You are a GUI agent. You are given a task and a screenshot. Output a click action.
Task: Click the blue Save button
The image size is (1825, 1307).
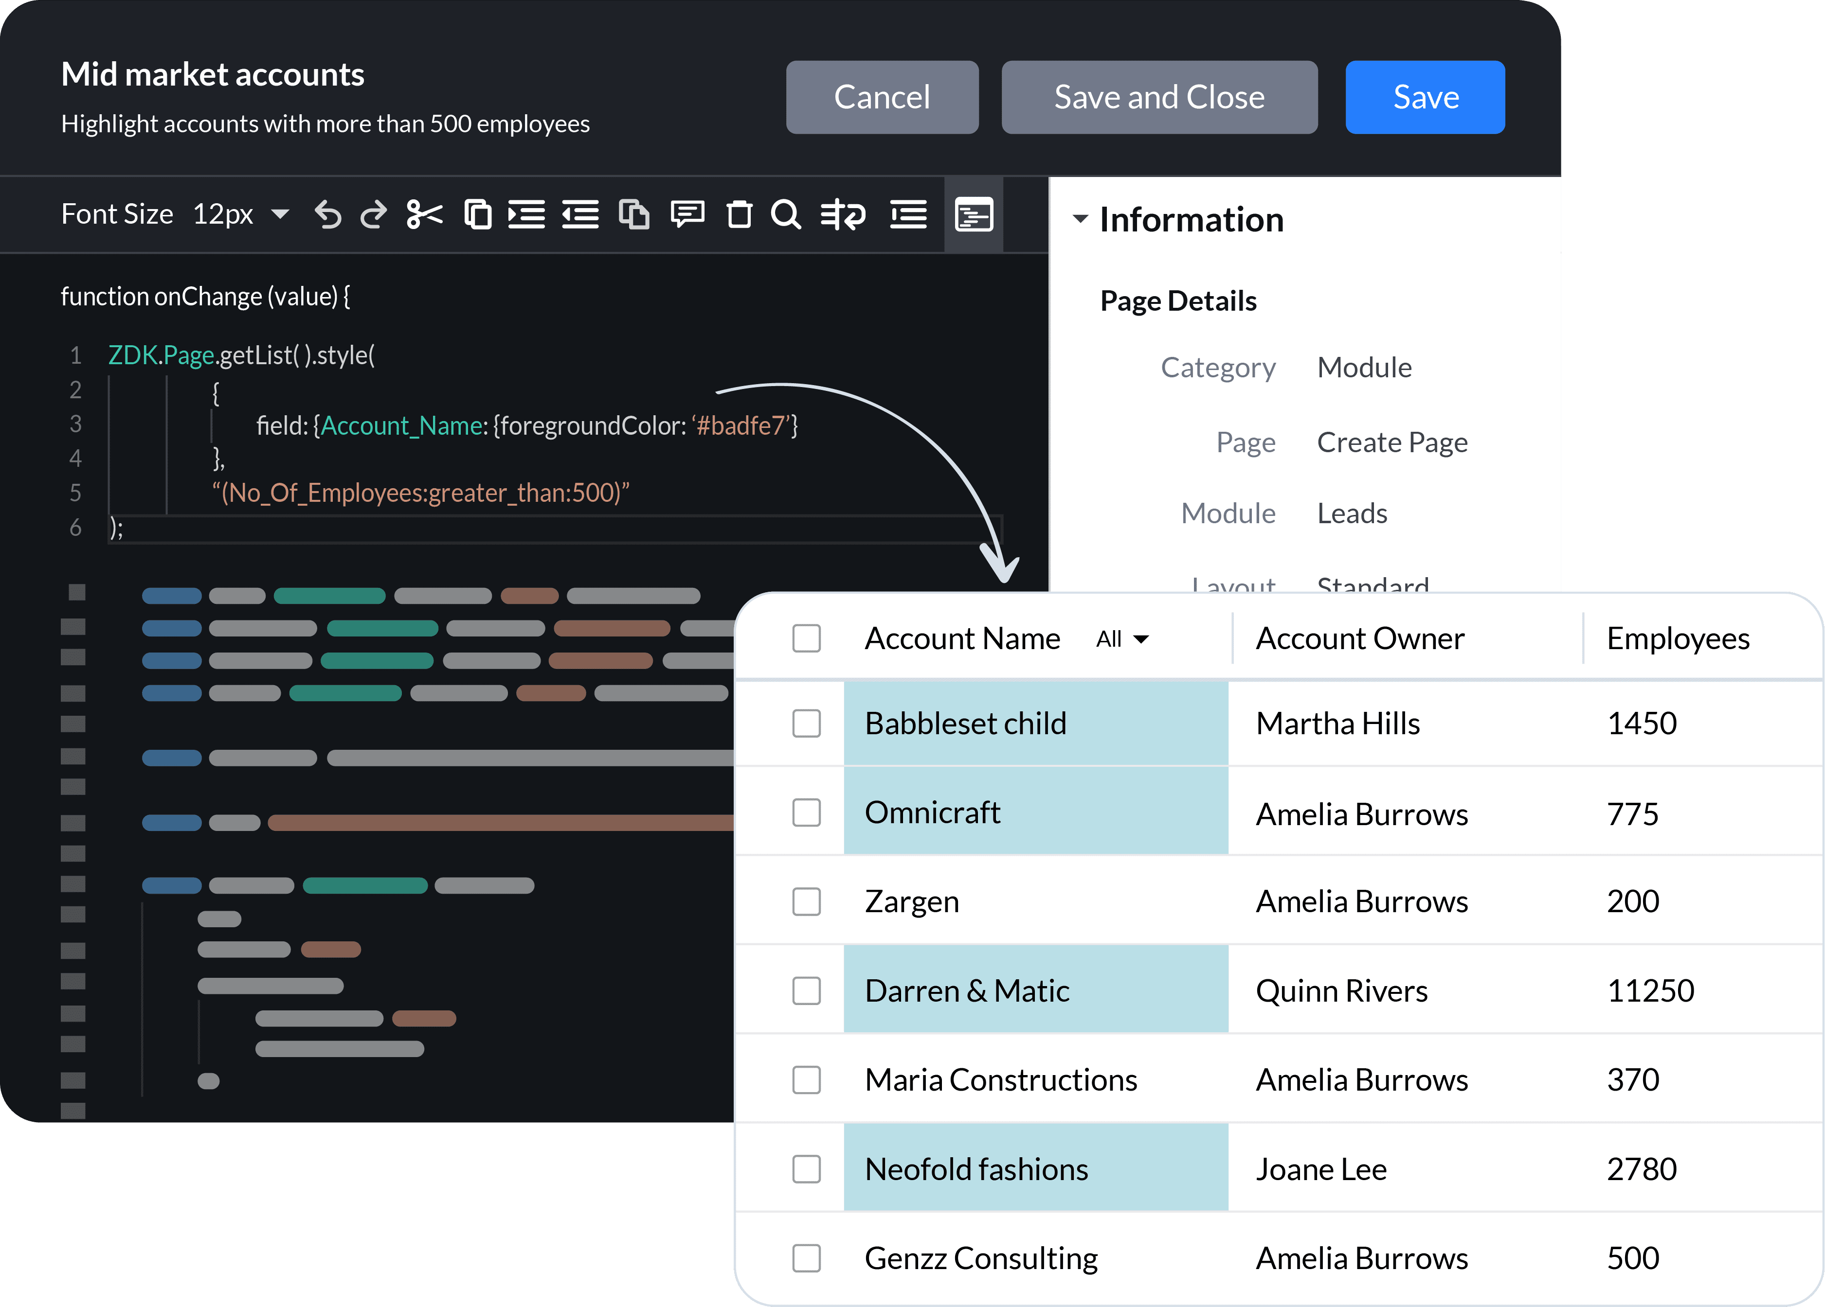1424,97
